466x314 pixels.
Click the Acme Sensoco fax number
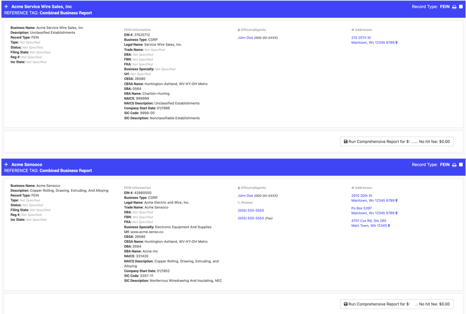tap(251, 218)
